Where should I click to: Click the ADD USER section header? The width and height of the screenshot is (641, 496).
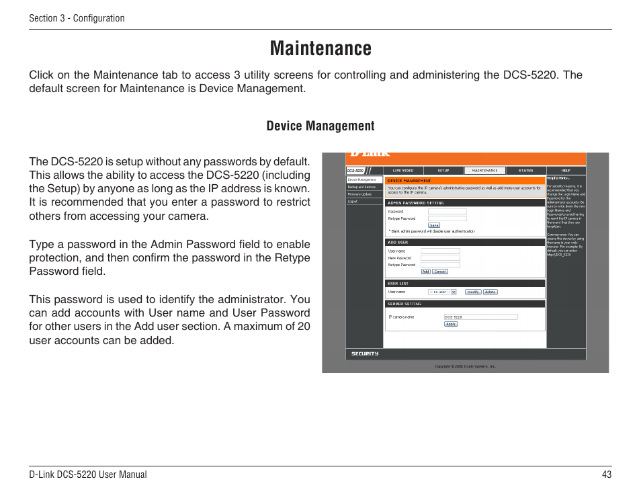[398, 243]
